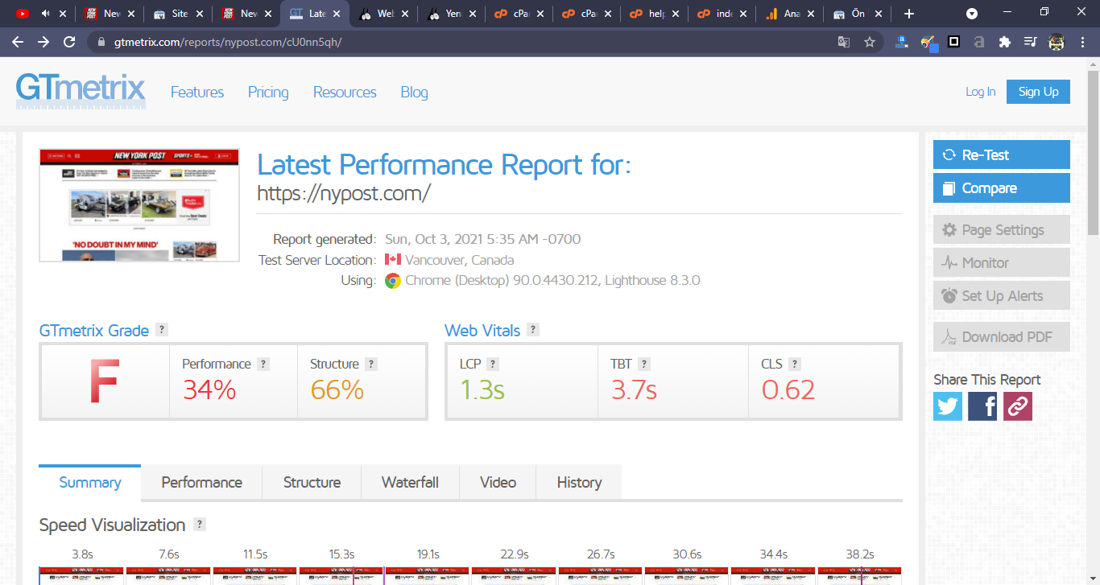Share the report on Facebook
1100x585 pixels.
coord(982,406)
